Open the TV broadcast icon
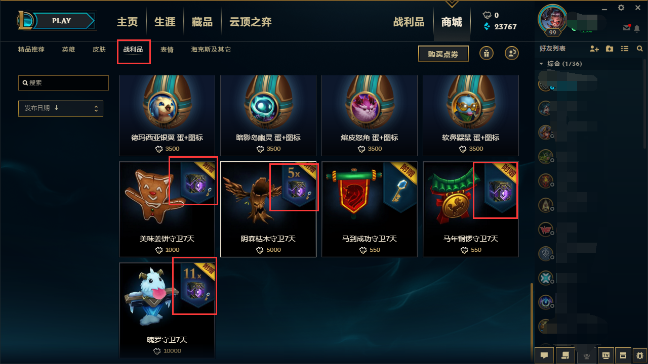The width and height of the screenshot is (648, 364). 606,355
